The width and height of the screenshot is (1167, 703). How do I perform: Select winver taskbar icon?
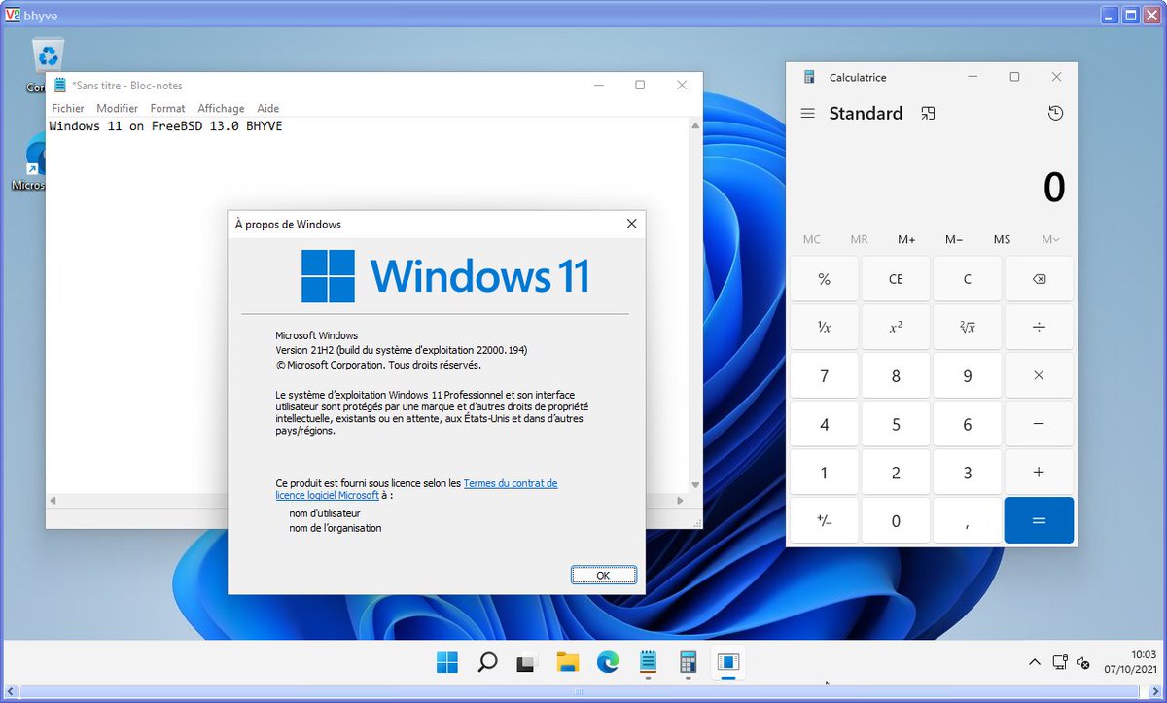(728, 663)
